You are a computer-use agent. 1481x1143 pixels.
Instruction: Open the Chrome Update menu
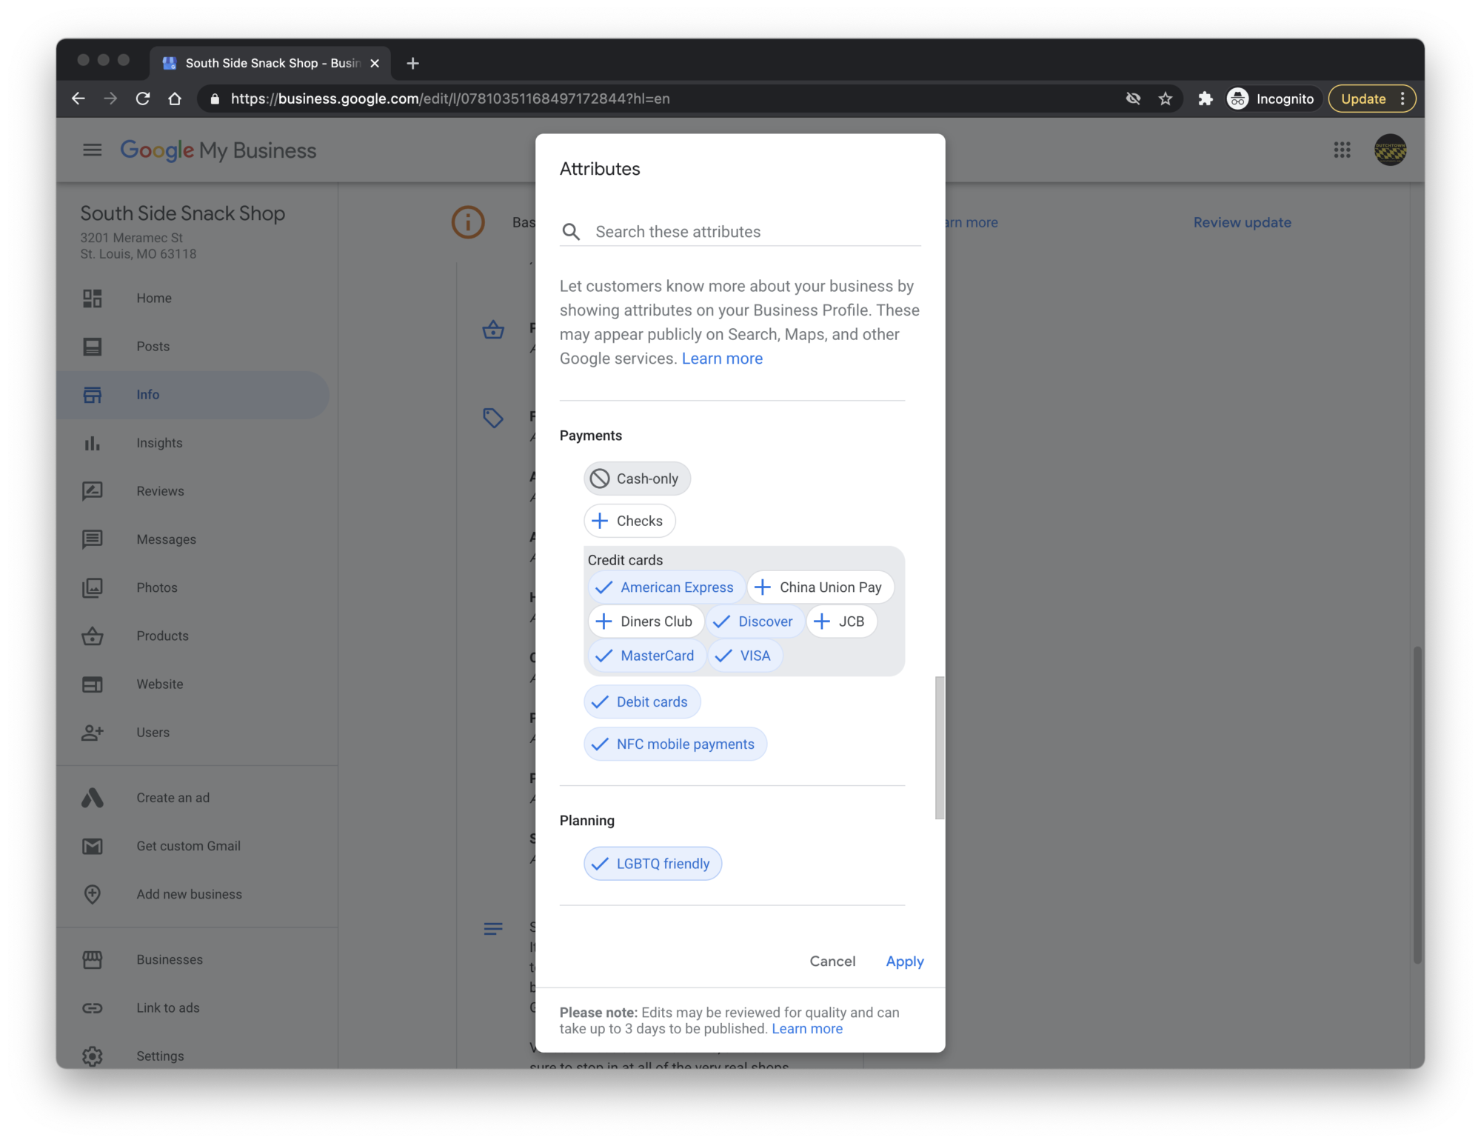coord(1371,99)
